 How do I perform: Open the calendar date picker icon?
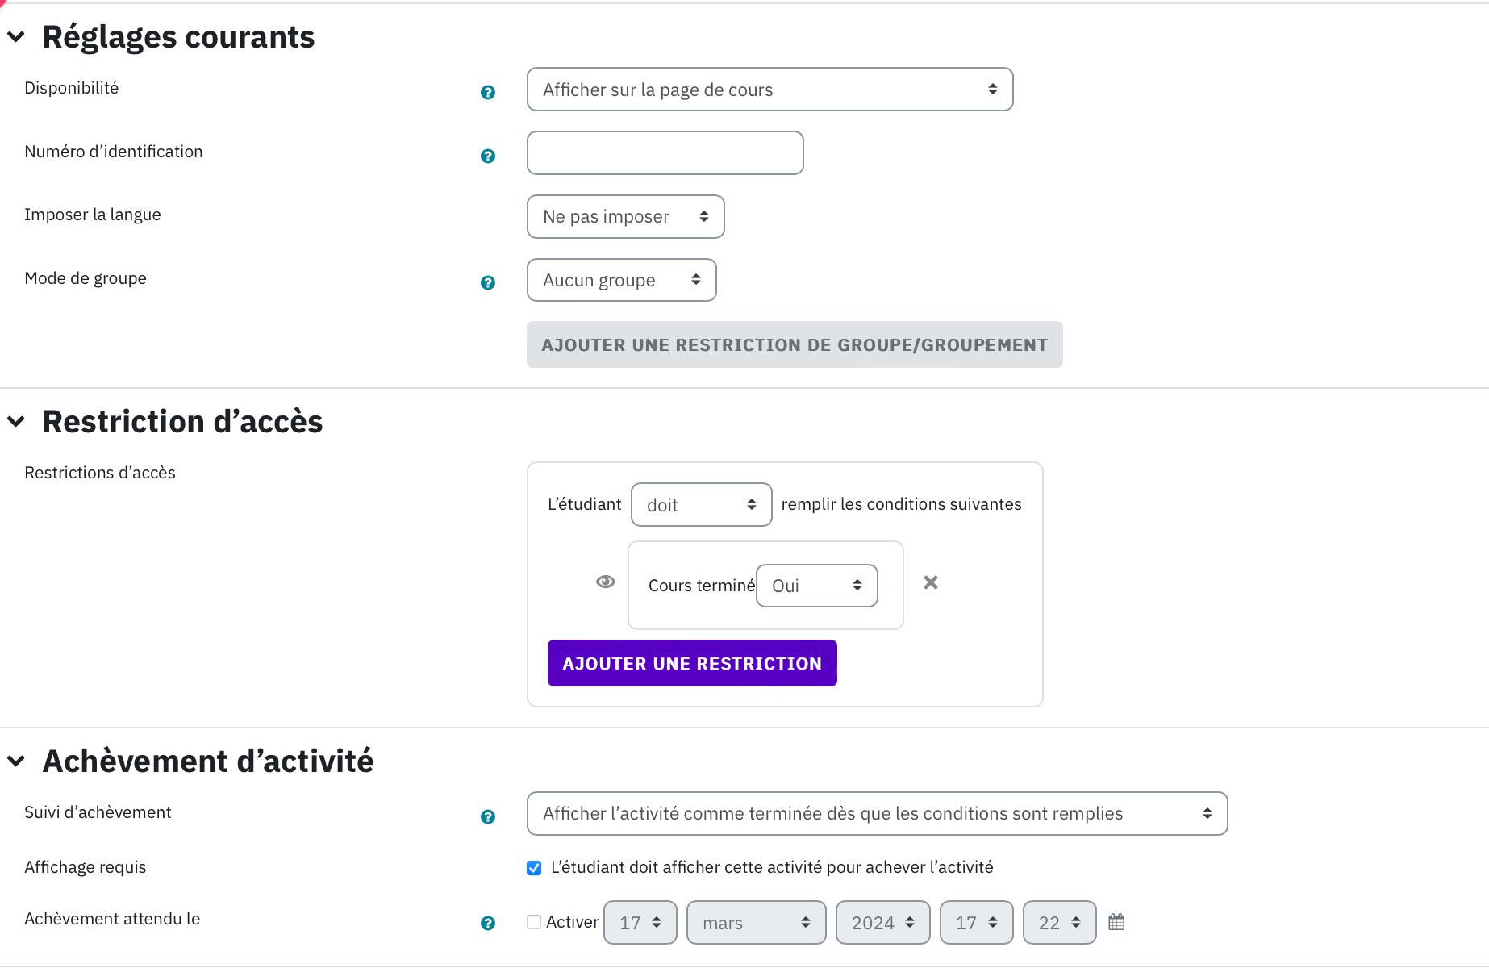(x=1116, y=922)
